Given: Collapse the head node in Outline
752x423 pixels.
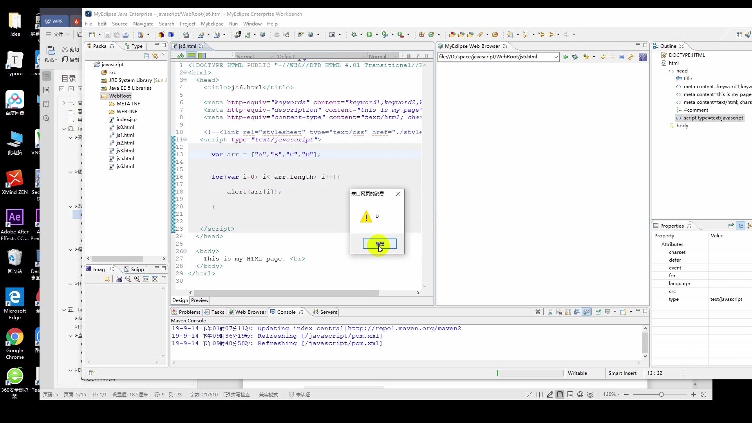Looking at the screenshot, I should click(671, 71).
